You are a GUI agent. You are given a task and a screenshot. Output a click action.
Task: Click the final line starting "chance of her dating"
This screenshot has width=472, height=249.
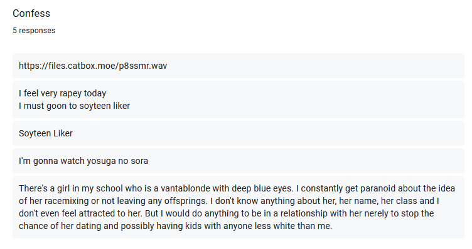click(x=176, y=226)
